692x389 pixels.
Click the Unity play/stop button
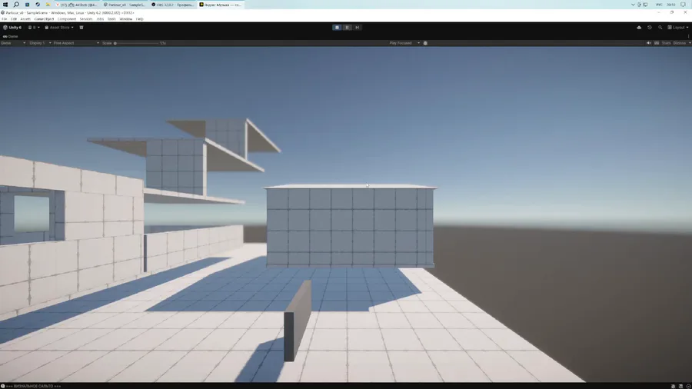(337, 28)
